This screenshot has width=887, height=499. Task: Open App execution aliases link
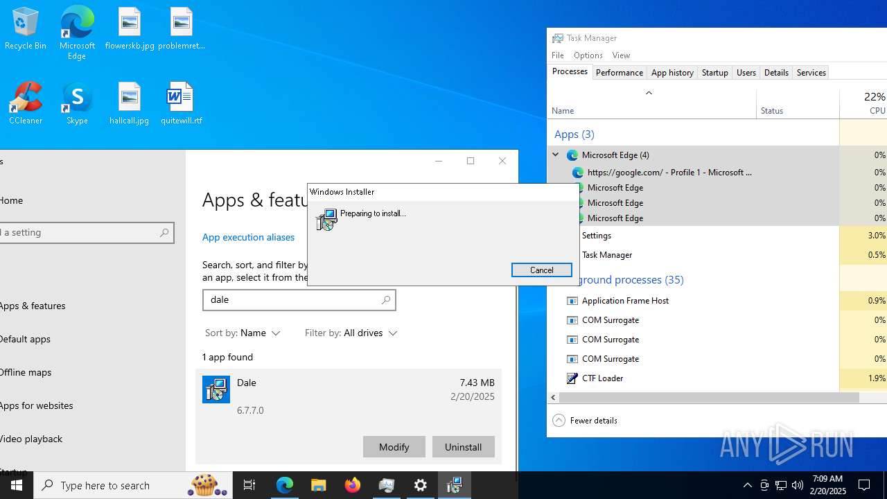[248, 237]
